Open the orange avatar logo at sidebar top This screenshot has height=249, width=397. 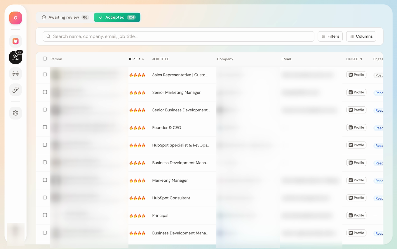click(15, 18)
